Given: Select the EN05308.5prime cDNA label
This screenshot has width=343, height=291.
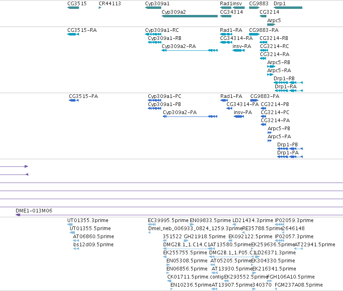Looking at the screenshot, I should pos(187,261).
